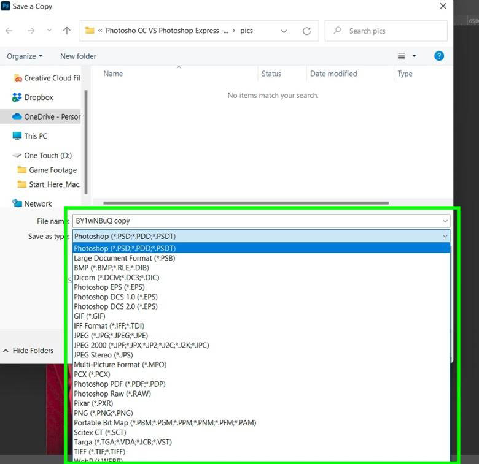Choose Pixar (*.PXR) format

(x=261, y=403)
